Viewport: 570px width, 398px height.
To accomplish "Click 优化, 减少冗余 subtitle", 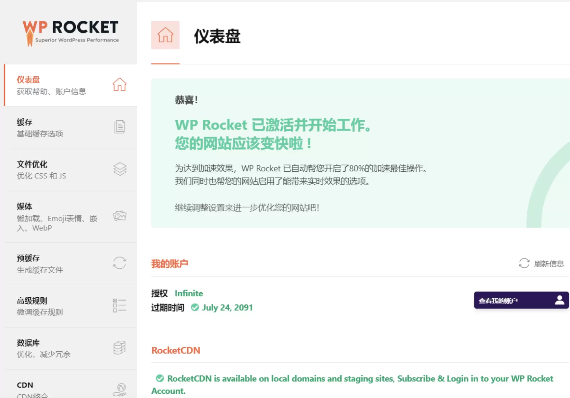I will coord(44,354).
